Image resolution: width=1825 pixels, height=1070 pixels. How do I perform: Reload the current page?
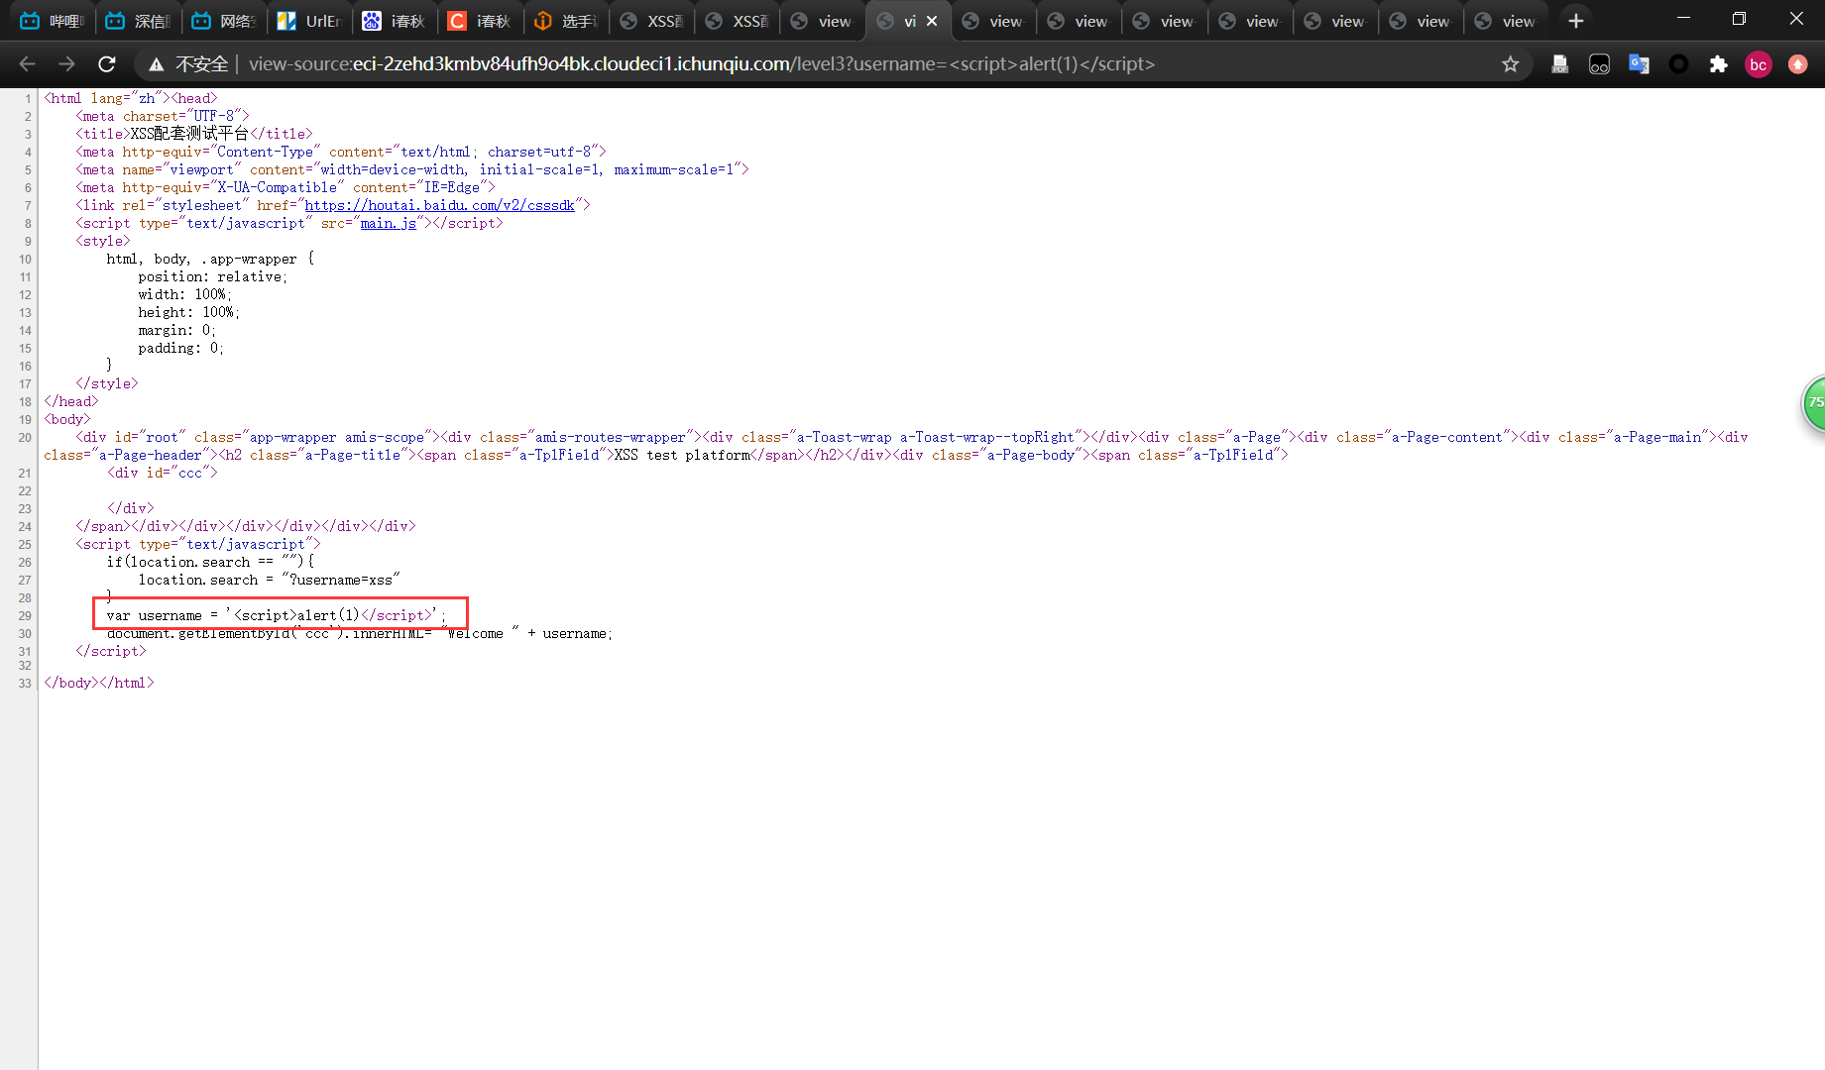pyautogui.click(x=107, y=64)
